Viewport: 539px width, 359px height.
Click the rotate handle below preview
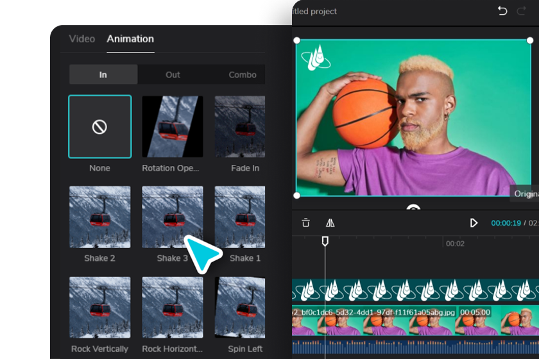click(x=413, y=208)
